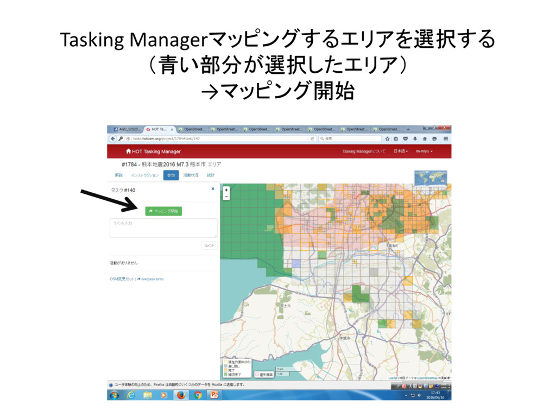
Task: Launch Internet Explorer from the taskbar
Action: [x=131, y=395]
